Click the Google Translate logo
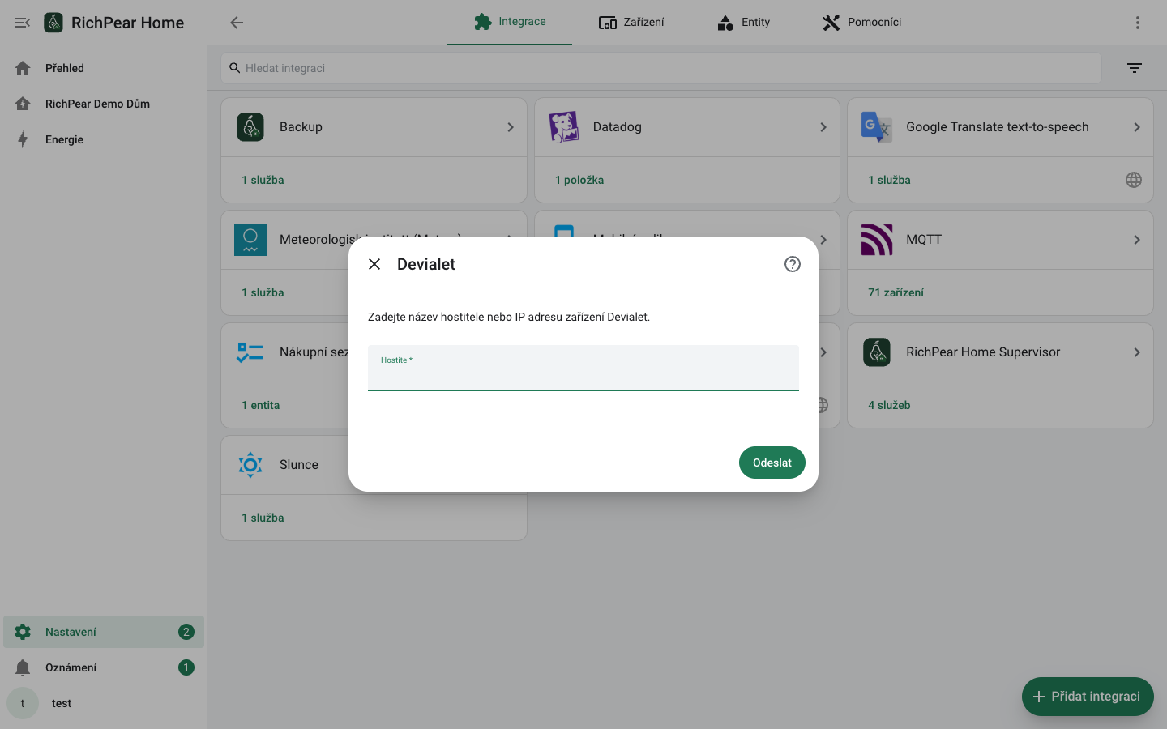 tap(877, 127)
